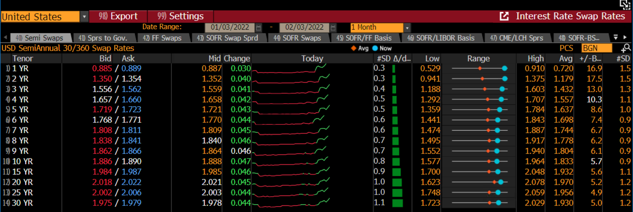Click the Change column header
The height and width of the screenshot is (212, 633).
click(x=237, y=59)
